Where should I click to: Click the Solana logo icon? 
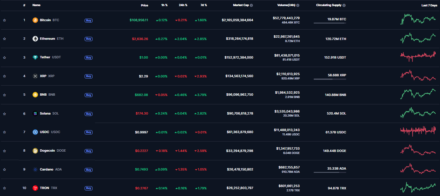coord(35,114)
